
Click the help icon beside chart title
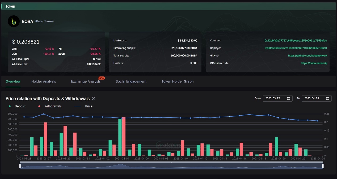(93, 98)
